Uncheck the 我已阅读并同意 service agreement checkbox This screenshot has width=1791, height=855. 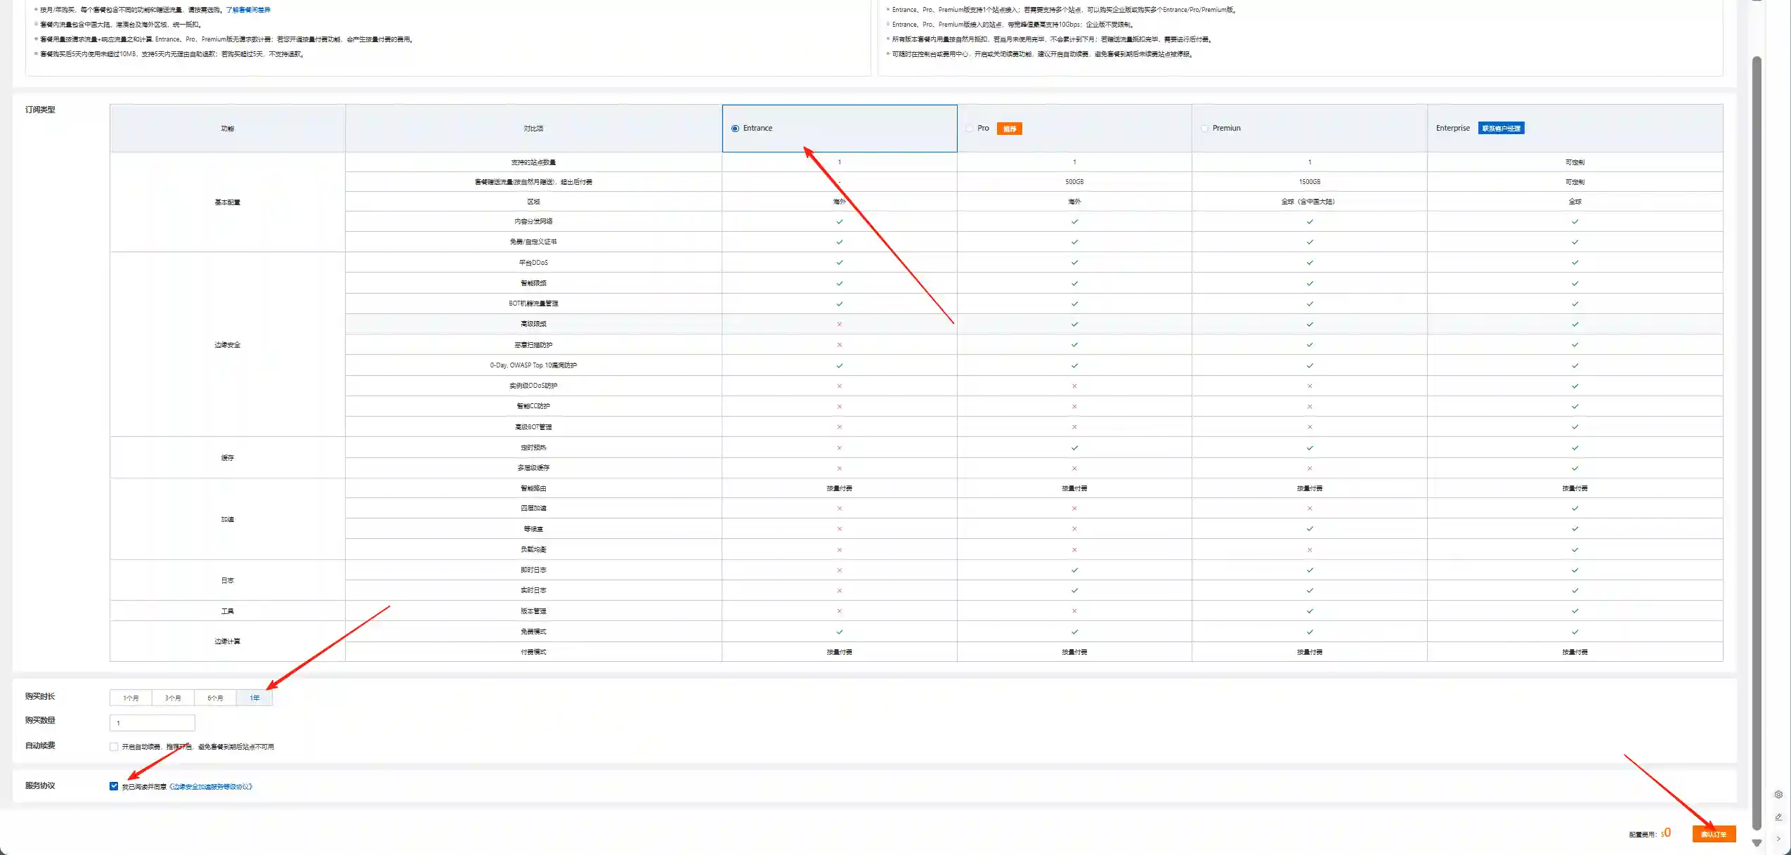click(x=114, y=786)
